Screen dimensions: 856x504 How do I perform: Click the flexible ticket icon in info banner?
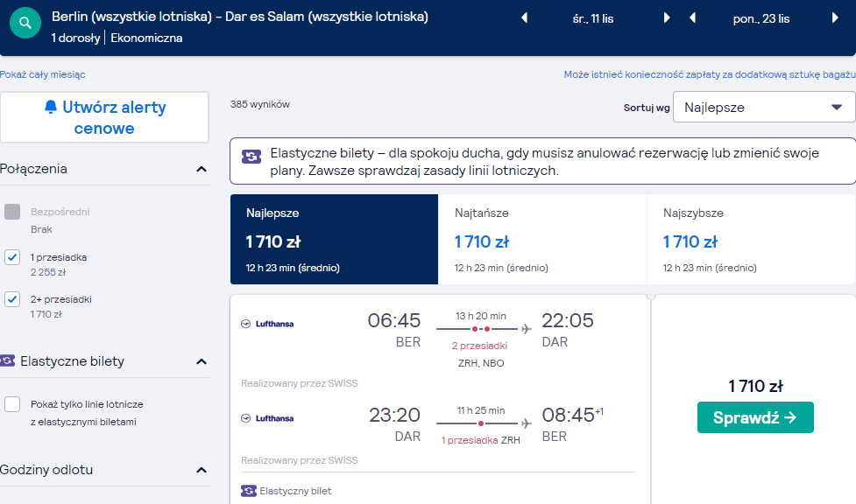(x=251, y=157)
